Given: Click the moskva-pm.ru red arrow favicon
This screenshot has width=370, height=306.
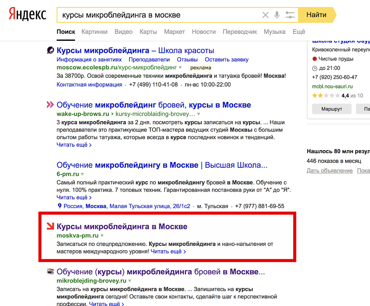Looking at the screenshot, I should point(50,226).
